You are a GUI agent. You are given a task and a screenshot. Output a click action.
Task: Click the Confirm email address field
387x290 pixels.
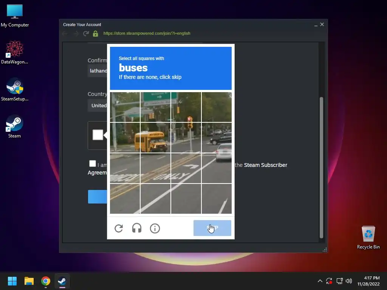[x=98, y=71]
